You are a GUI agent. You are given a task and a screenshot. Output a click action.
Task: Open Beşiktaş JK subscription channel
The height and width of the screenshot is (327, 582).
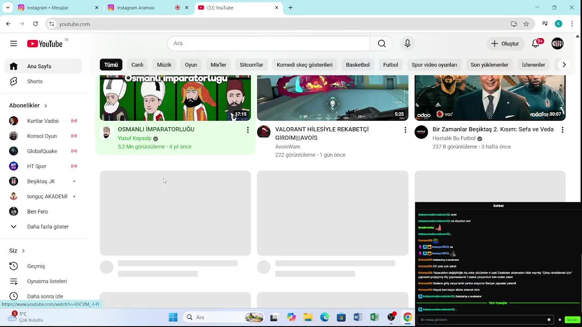(43, 181)
